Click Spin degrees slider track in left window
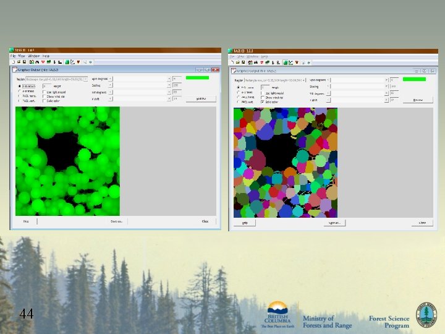445x334 pixels. point(140,79)
